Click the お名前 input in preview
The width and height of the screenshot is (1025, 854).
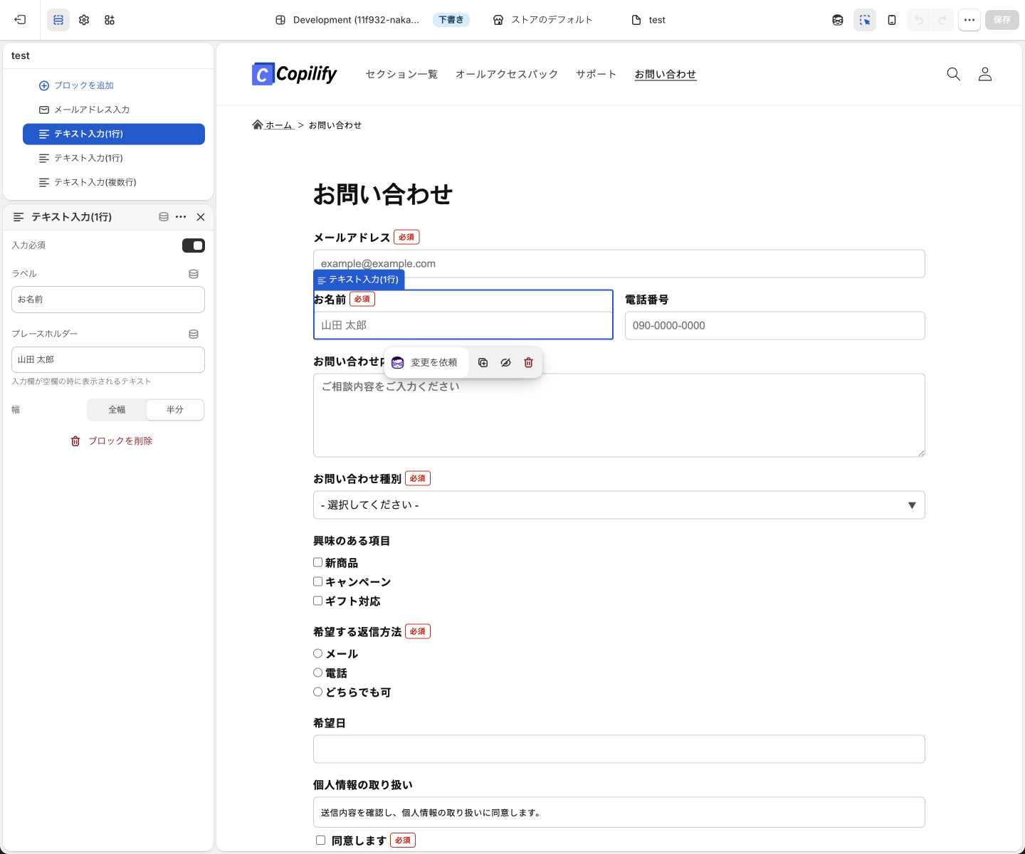tap(463, 325)
